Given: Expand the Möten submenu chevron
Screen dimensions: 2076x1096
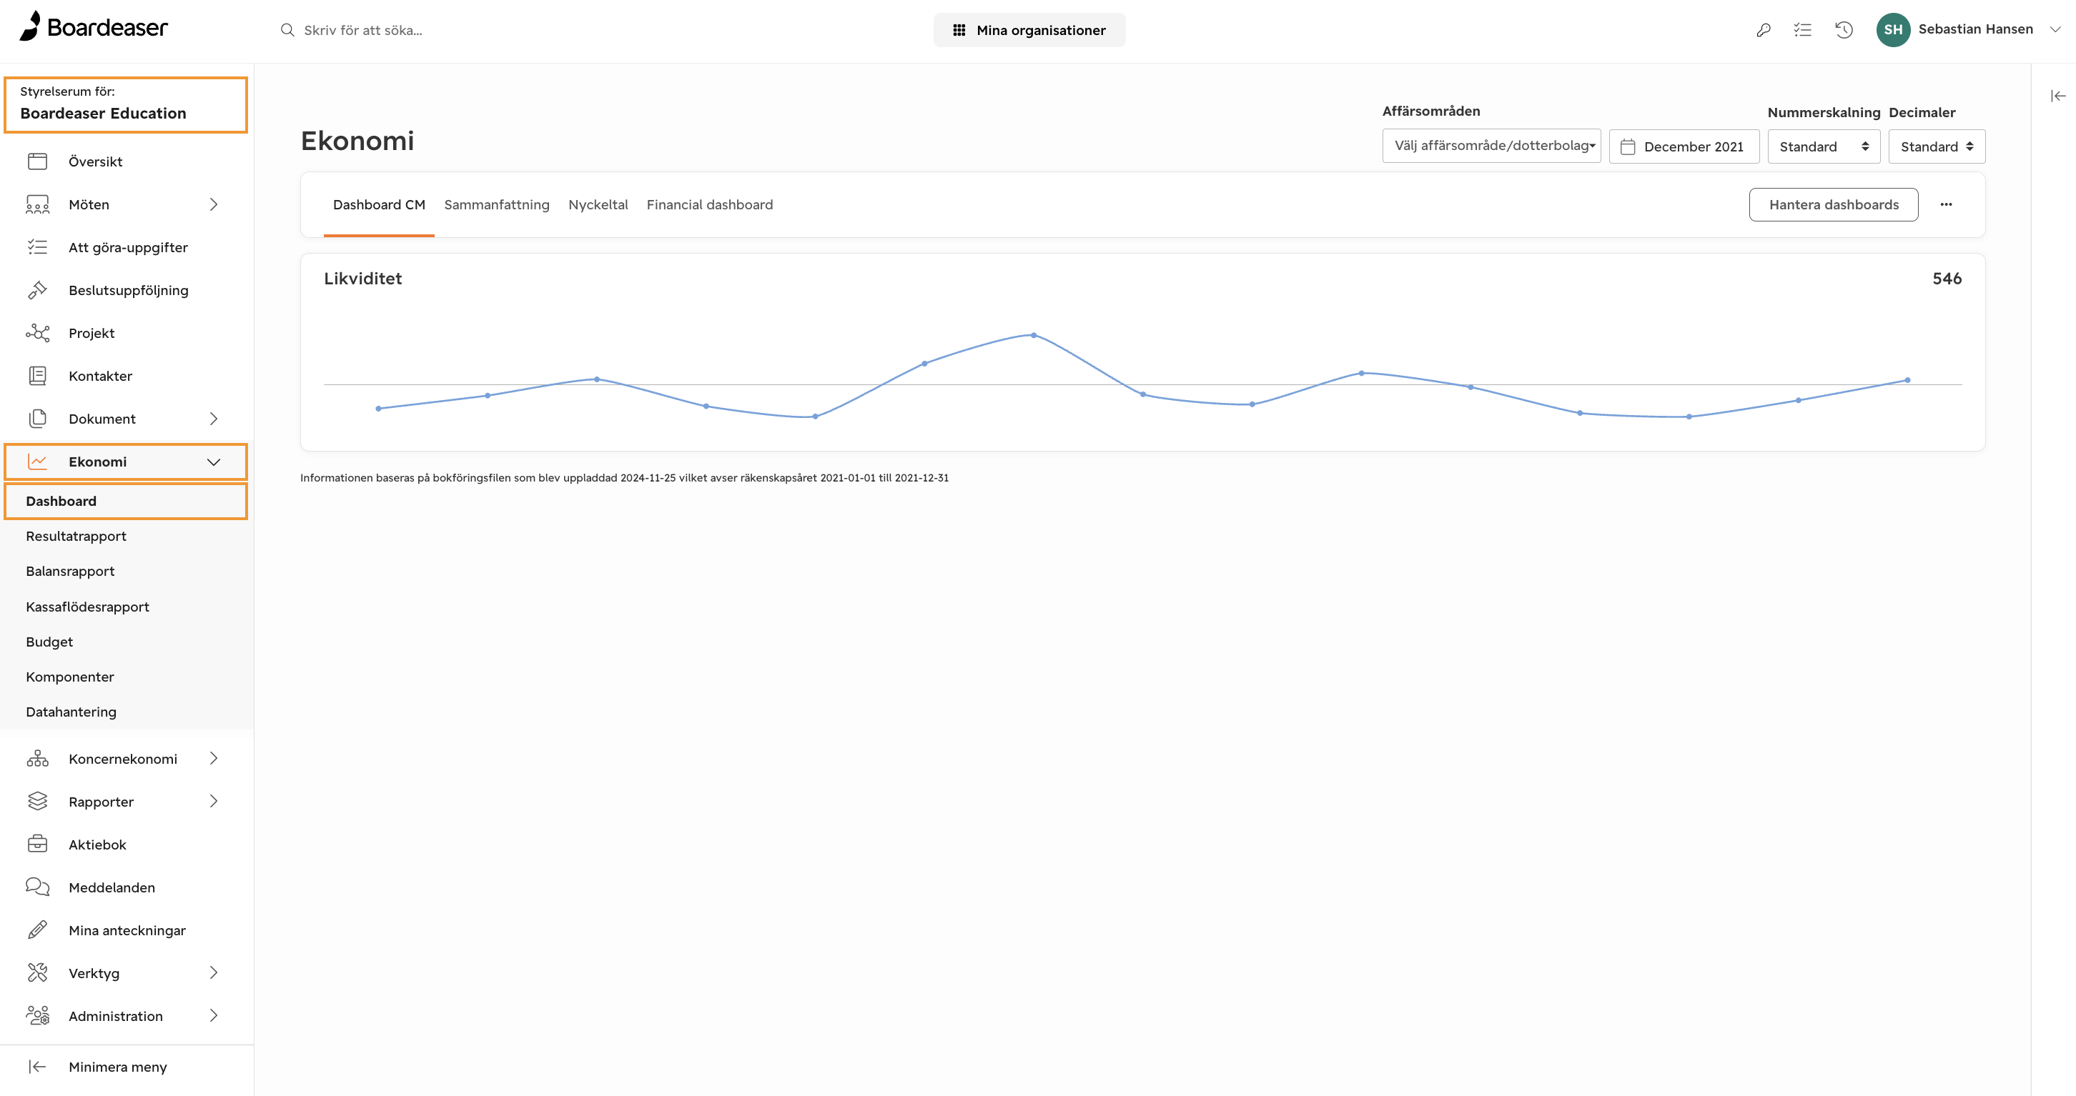Looking at the screenshot, I should [x=214, y=204].
